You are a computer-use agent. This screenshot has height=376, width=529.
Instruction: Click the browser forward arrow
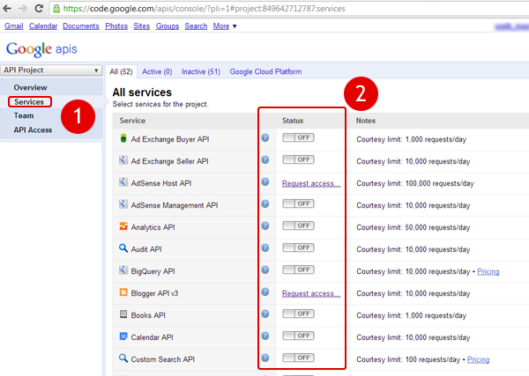tap(23, 9)
